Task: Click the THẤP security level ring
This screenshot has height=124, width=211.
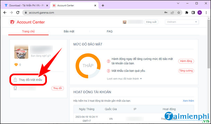Action: pyautogui.click(x=88, y=66)
